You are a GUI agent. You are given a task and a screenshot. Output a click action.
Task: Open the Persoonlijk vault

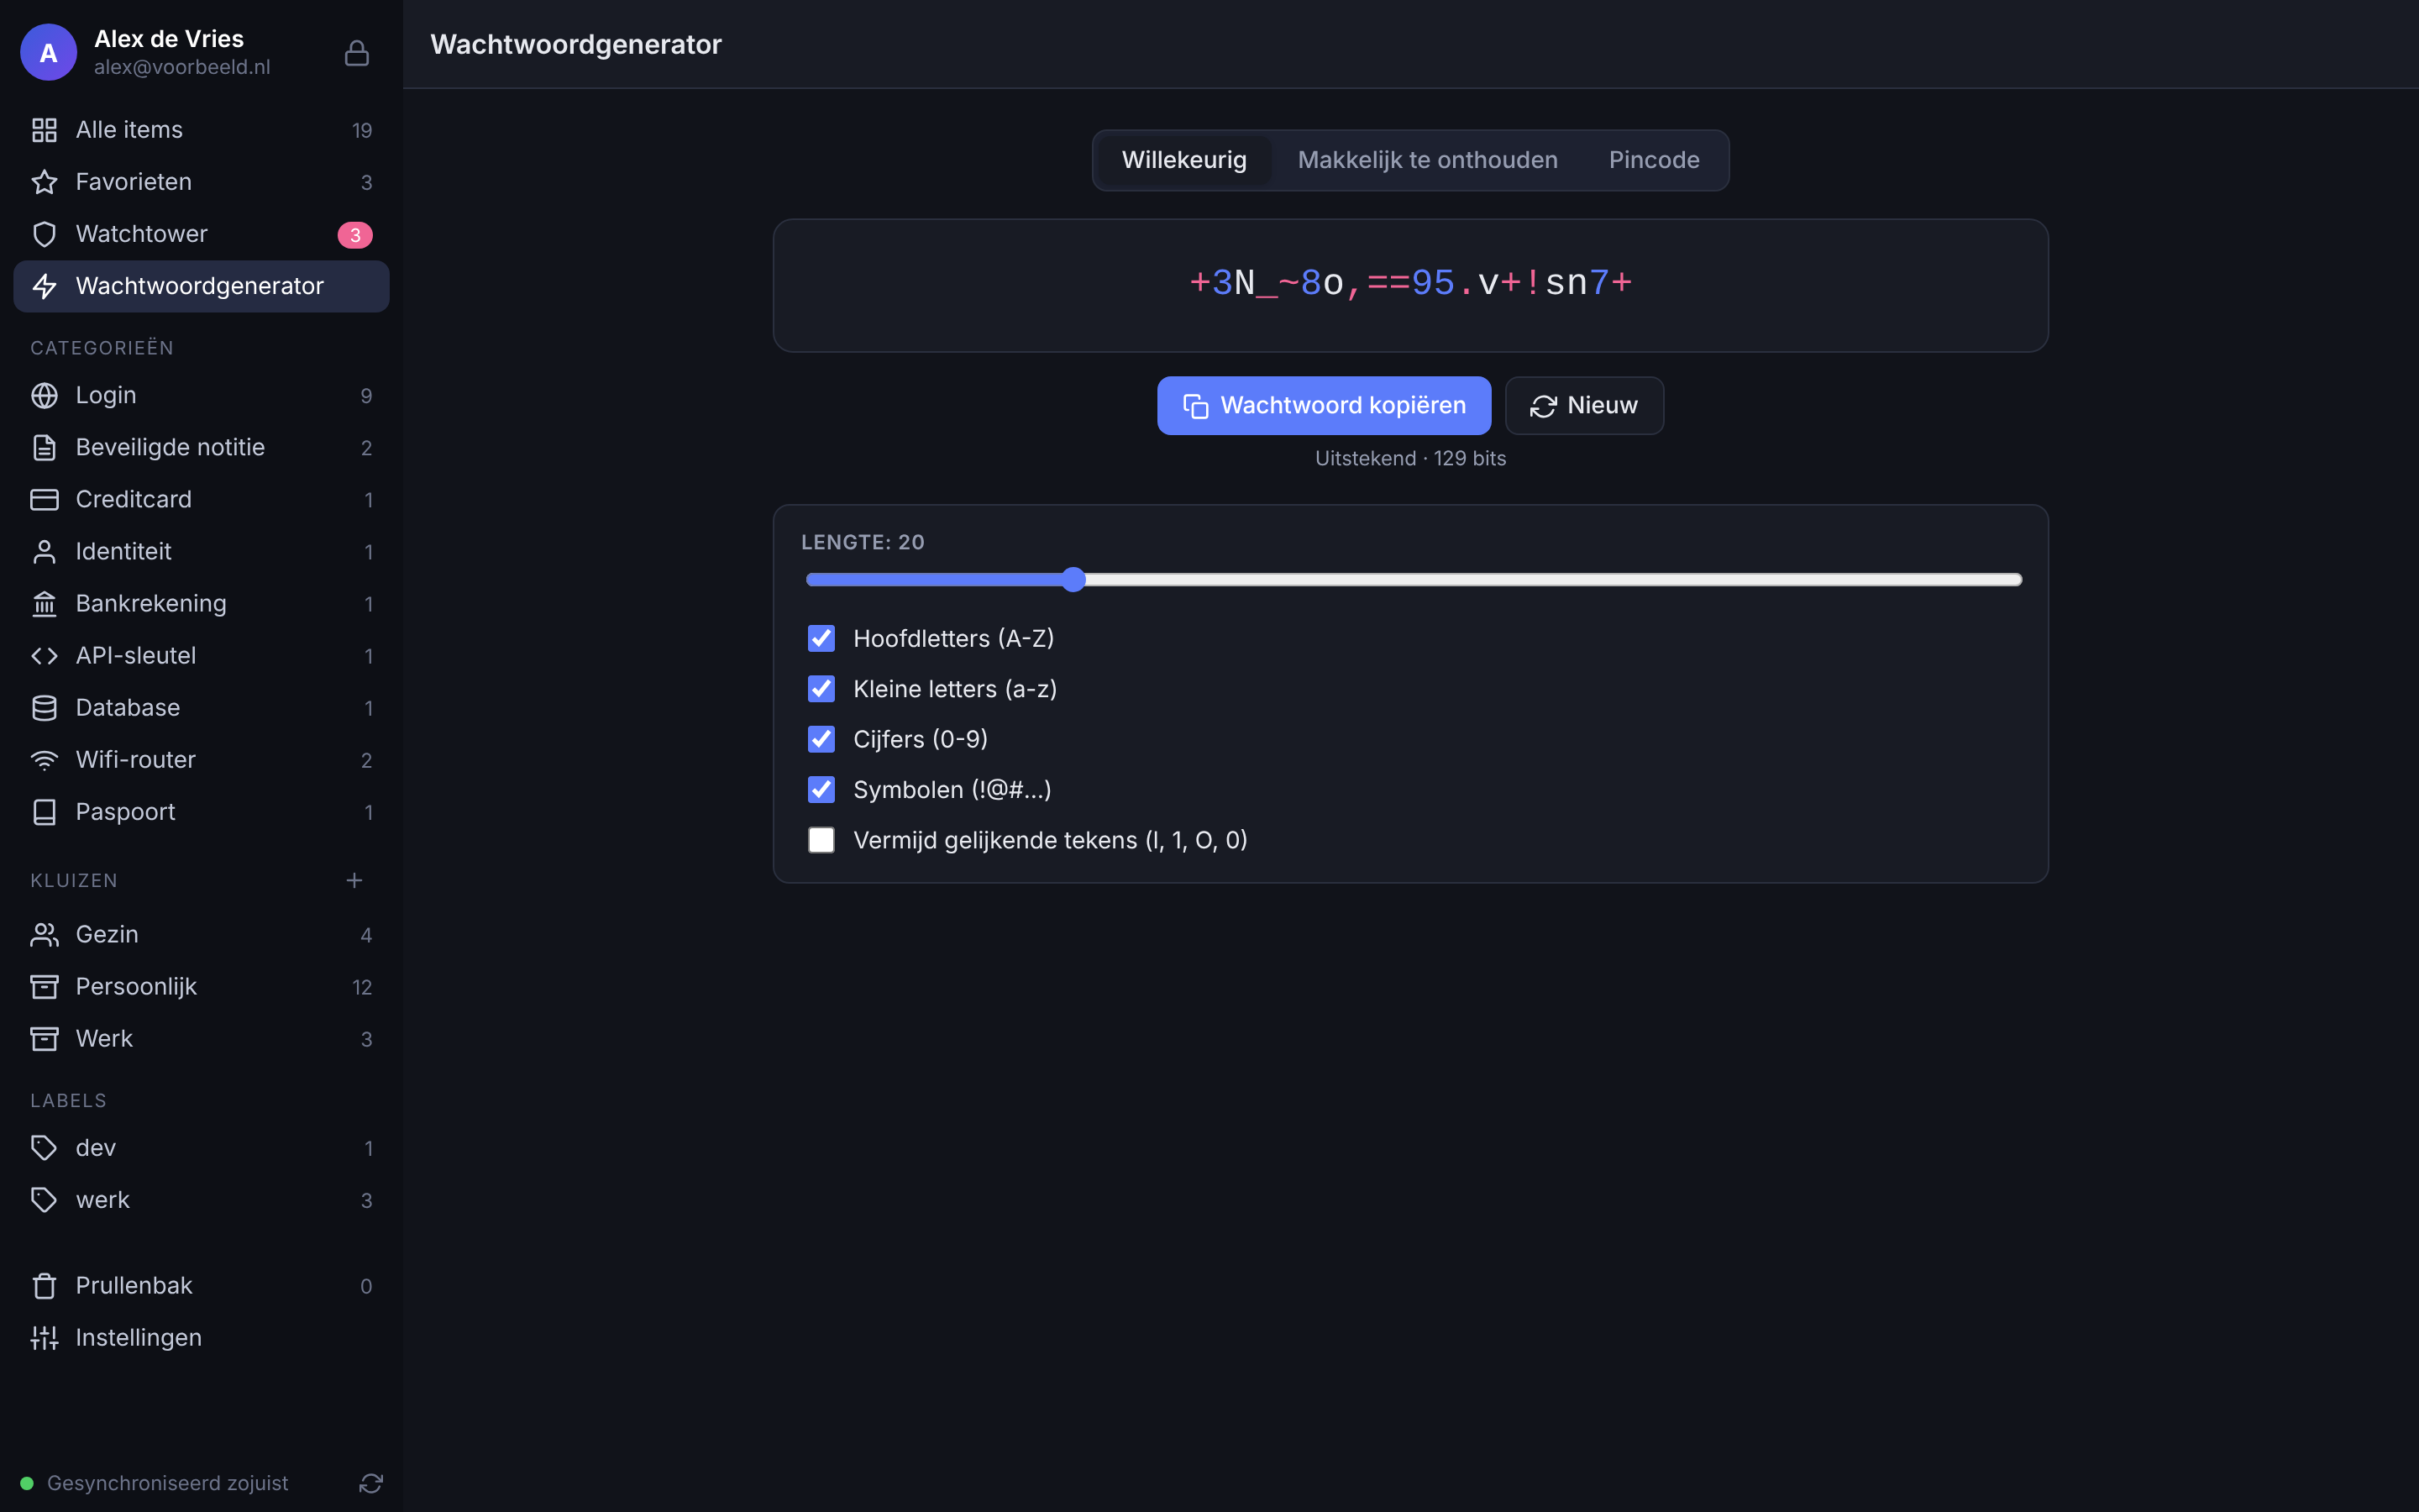pos(201,986)
